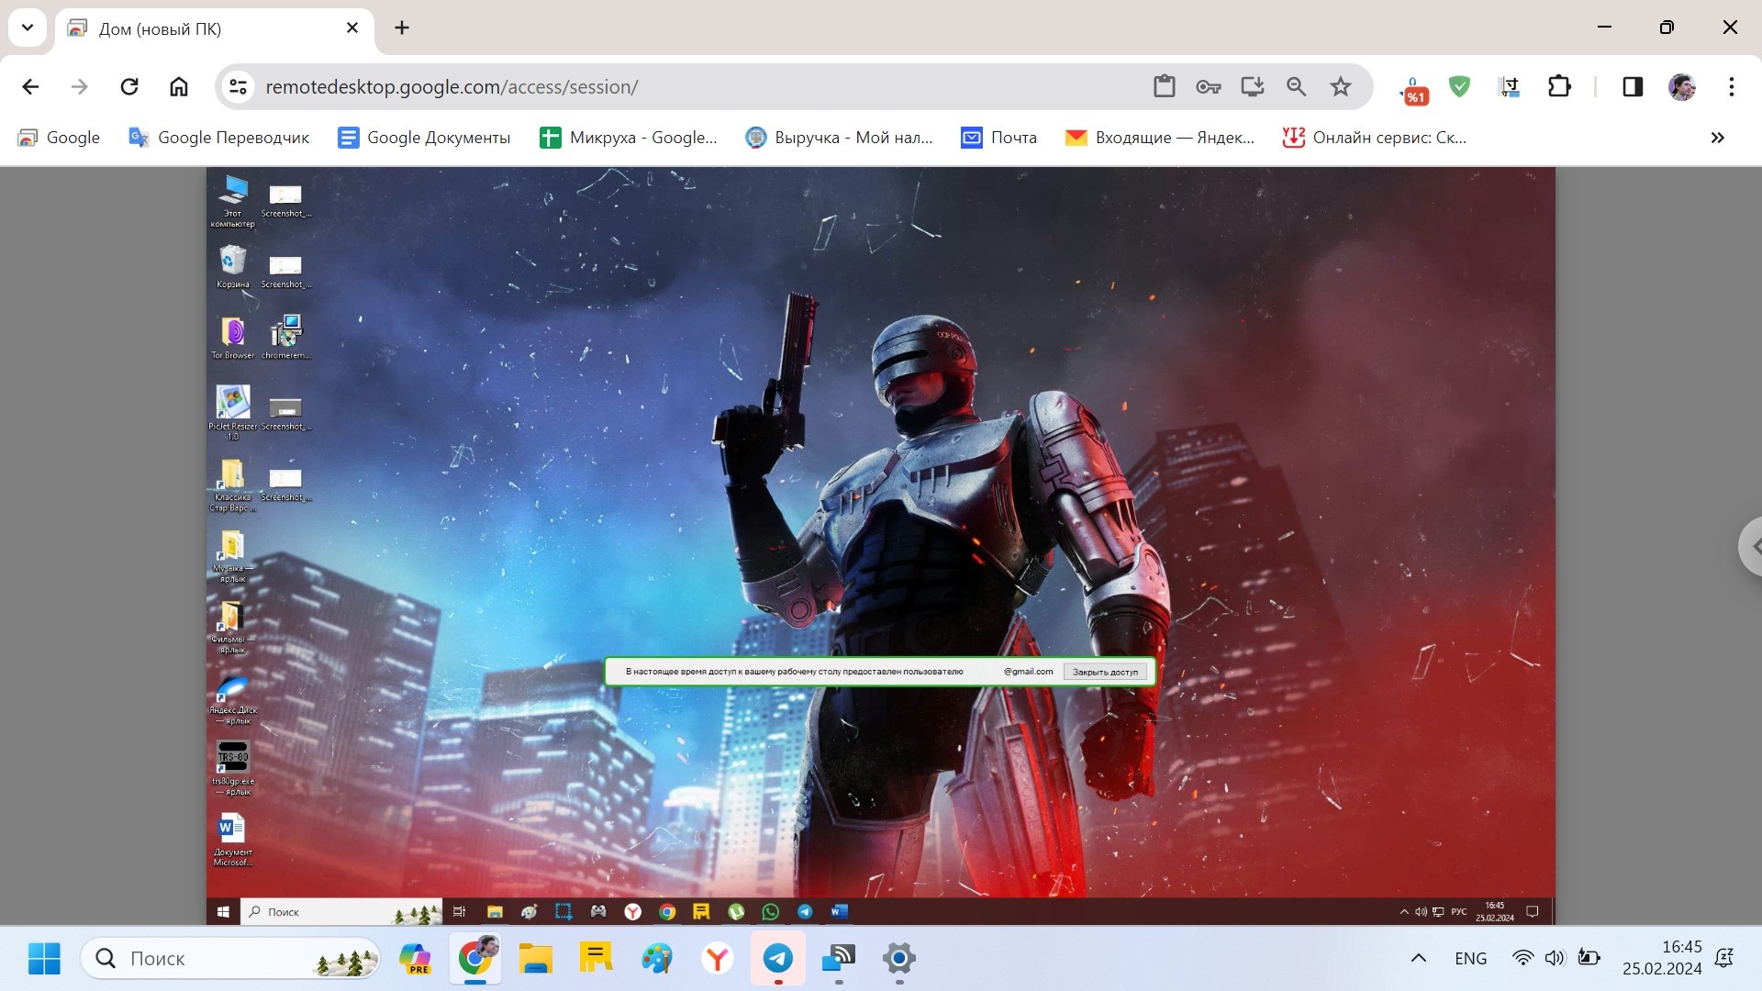This screenshot has height=991, width=1762.
Task: Open the Документ Microsoft Word file
Action: click(x=232, y=840)
